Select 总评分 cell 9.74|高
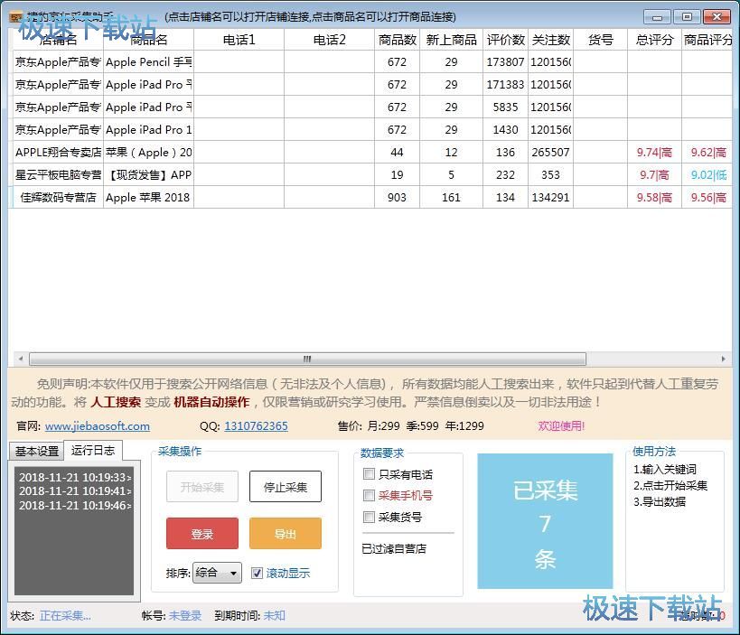Screen dimensions: 740x635 654,153
